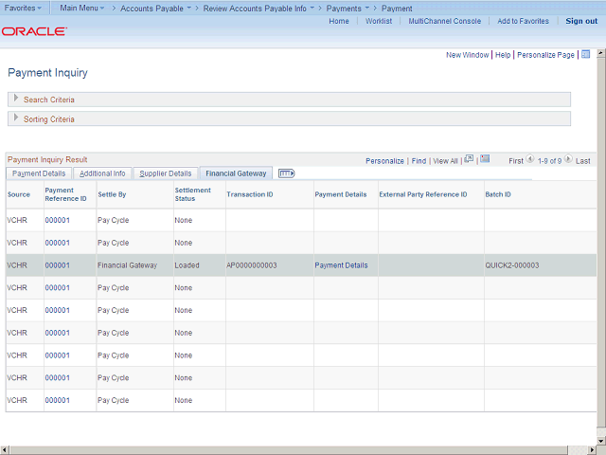Click the download to spreadsheet icon
This screenshot has width=606, height=455.
(x=484, y=160)
